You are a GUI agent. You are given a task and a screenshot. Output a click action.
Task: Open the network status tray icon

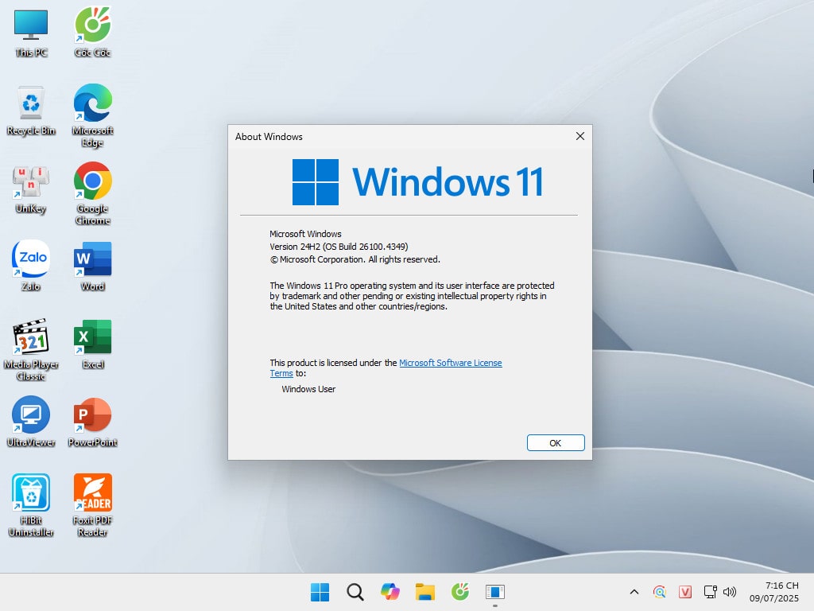coord(710,592)
